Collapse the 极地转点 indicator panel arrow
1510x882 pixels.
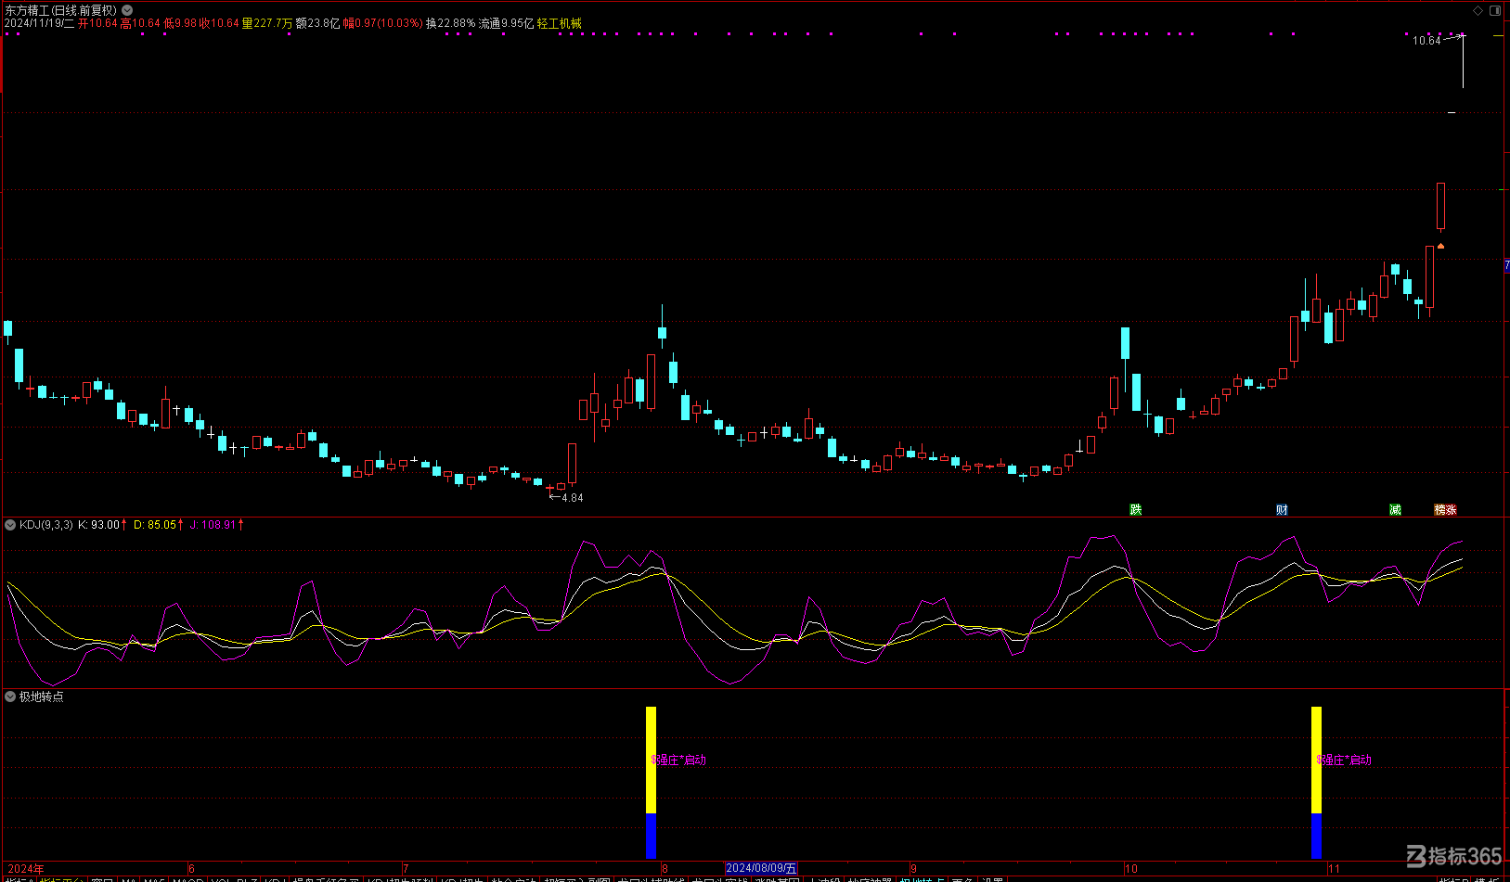click(10, 697)
